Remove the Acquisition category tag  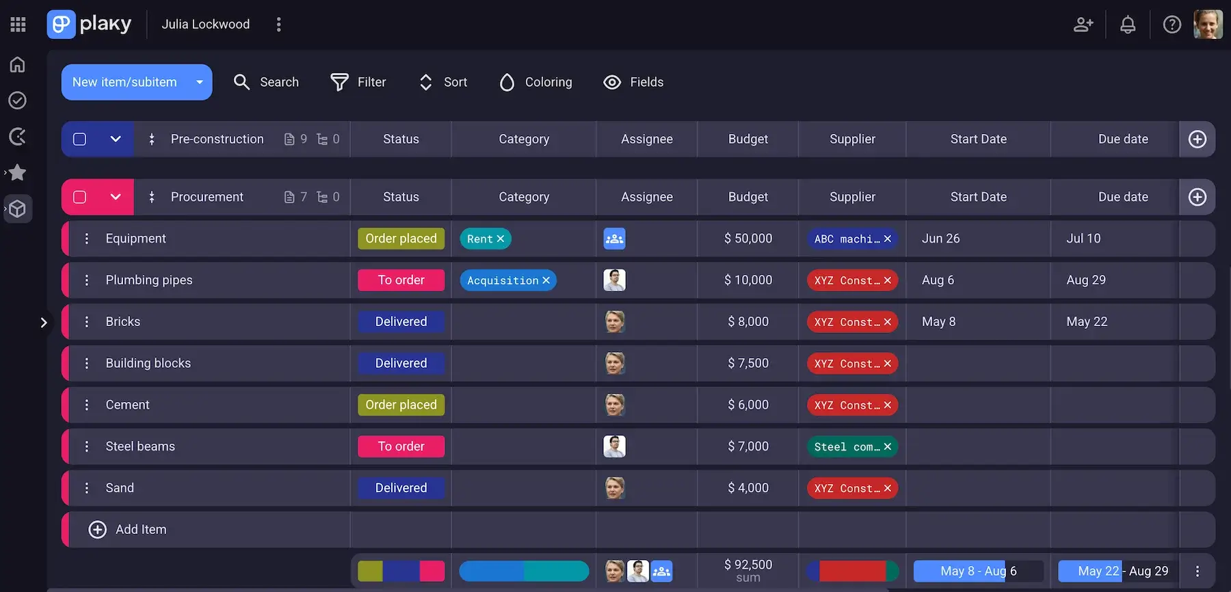[546, 280]
